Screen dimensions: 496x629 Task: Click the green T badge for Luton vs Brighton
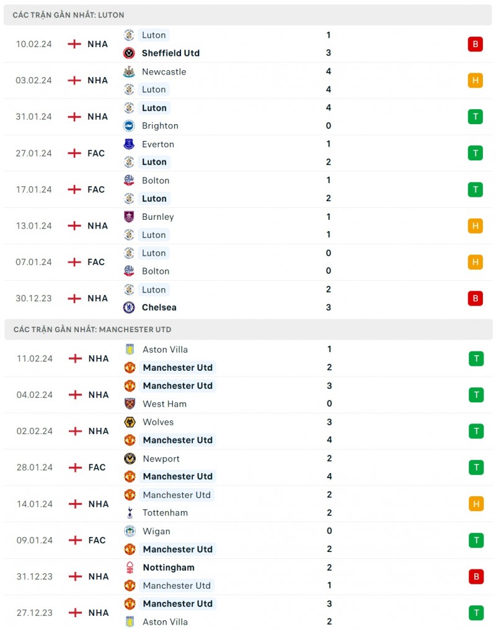(x=476, y=117)
